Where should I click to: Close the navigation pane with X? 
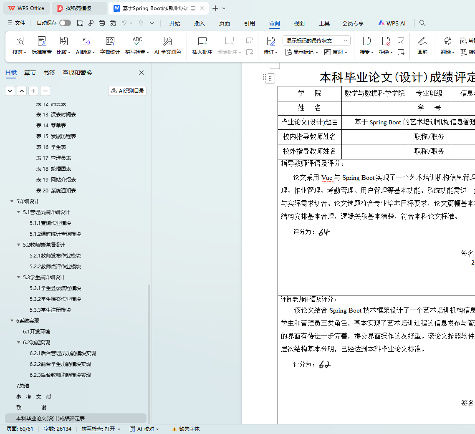(141, 73)
